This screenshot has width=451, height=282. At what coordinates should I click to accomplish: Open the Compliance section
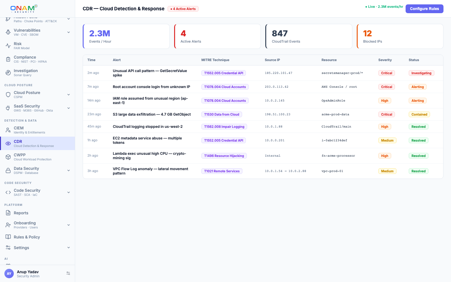point(38,59)
